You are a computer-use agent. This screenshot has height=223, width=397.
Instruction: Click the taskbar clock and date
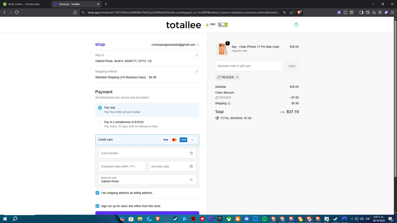click(x=378, y=219)
